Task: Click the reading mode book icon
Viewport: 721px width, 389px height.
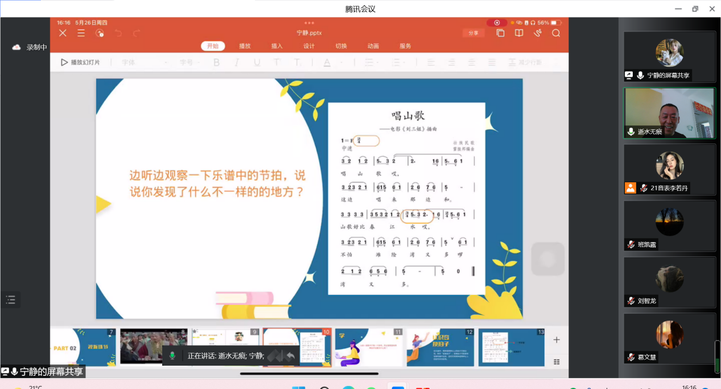Action: (519, 33)
